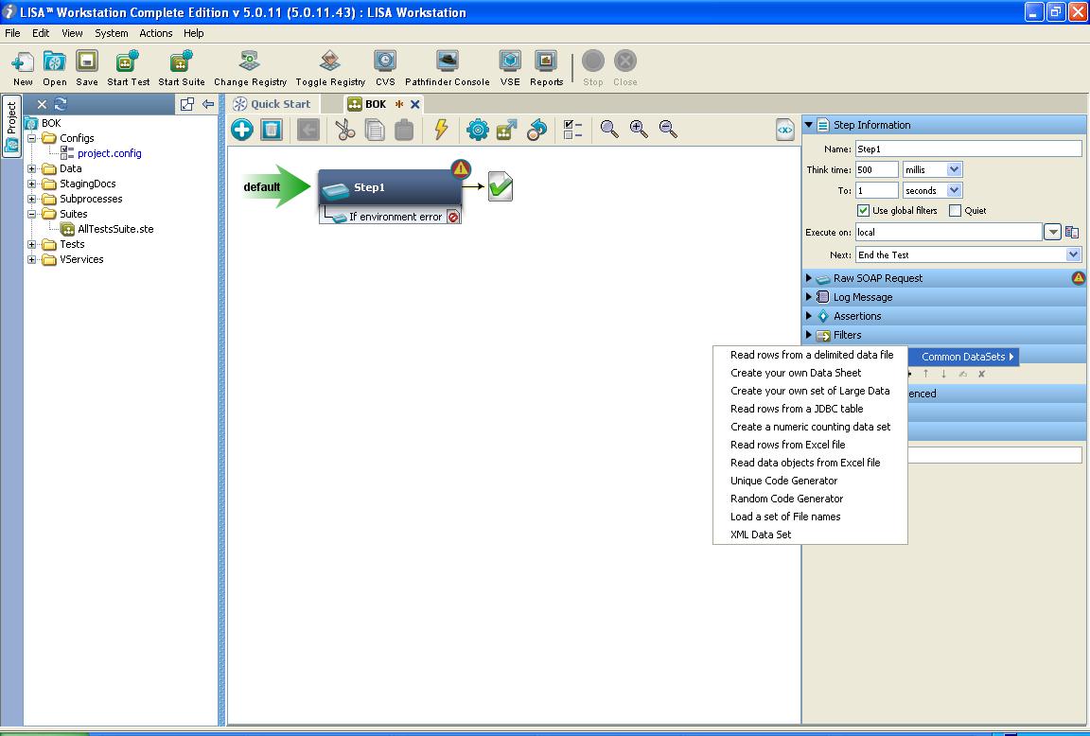The width and height of the screenshot is (1090, 736).
Task: Click the lightning bolt icon
Action: (441, 130)
